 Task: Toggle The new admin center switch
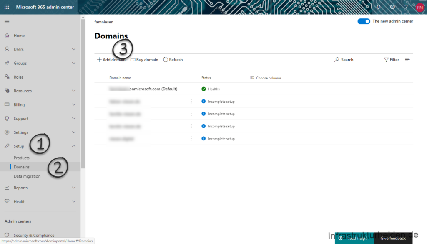click(364, 21)
